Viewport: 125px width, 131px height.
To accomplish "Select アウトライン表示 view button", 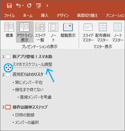I will pos(25,32).
